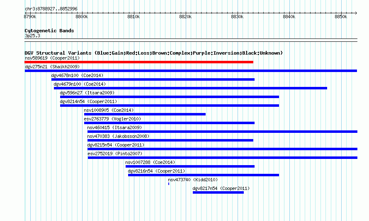Viewport: 369px width, 221px height.
Task: Click the blue dgv4679n100 bar
Action: [x=190, y=88]
